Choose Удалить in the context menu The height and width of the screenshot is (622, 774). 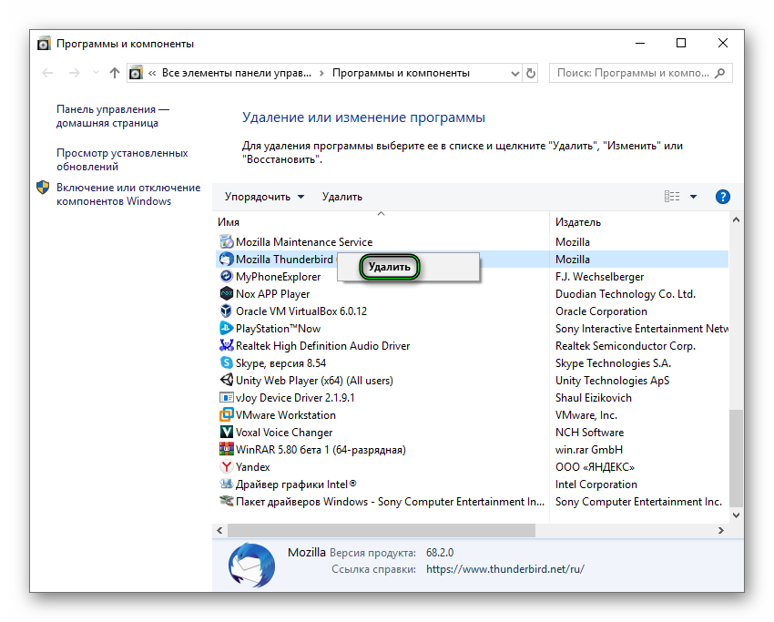390,267
